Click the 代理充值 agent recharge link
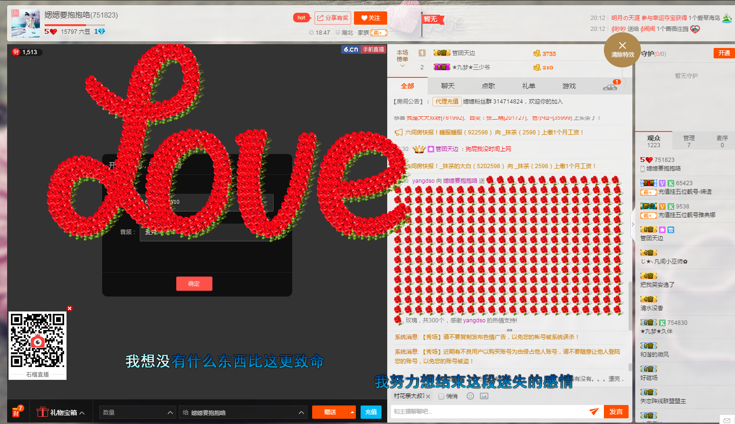The height and width of the screenshot is (424, 735). [447, 101]
